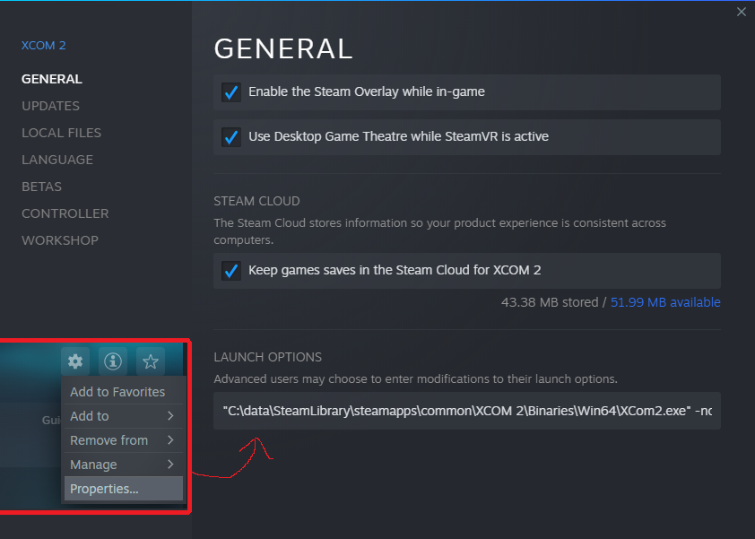Click the game info icon
755x539 pixels.
pyautogui.click(x=113, y=361)
